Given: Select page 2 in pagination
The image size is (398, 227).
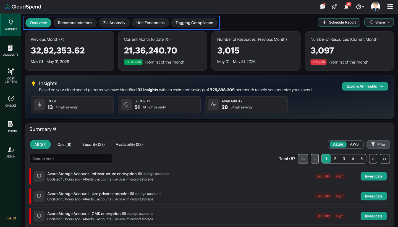Looking at the screenshot, I should click(x=335, y=159).
